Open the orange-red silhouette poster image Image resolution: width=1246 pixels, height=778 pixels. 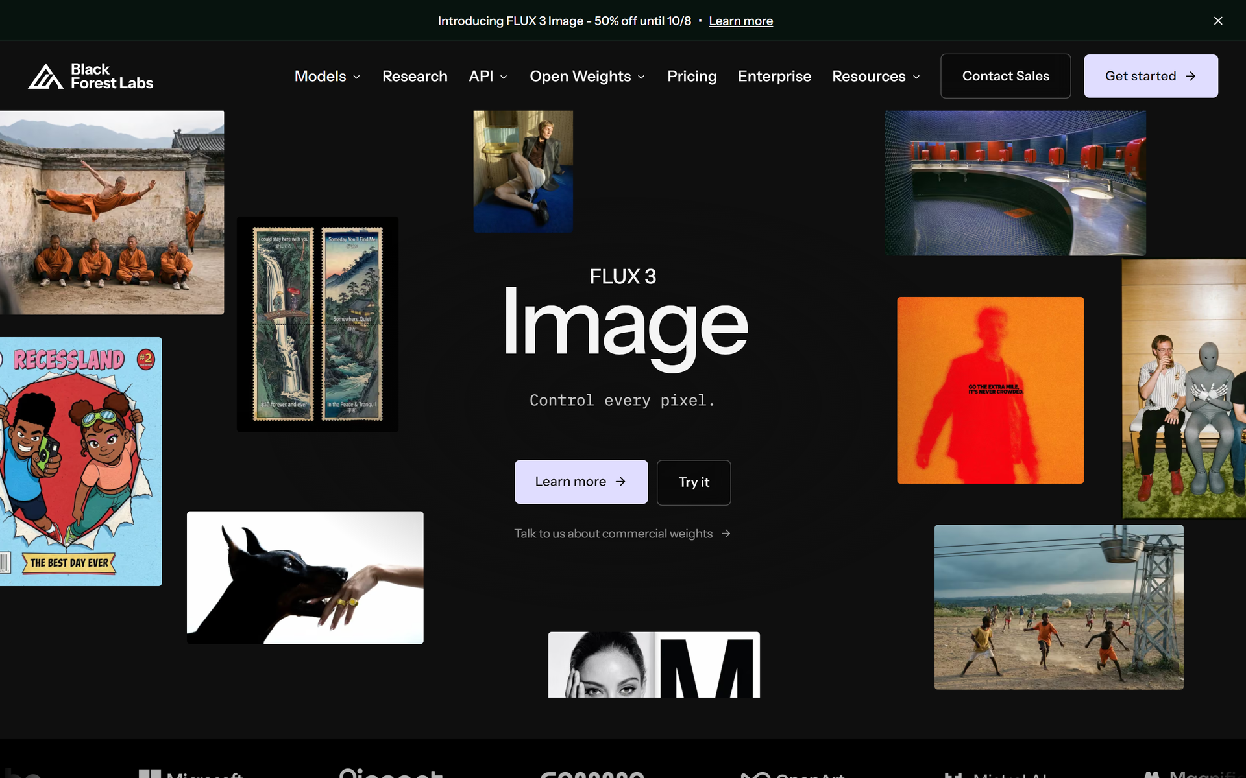(990, 390)
